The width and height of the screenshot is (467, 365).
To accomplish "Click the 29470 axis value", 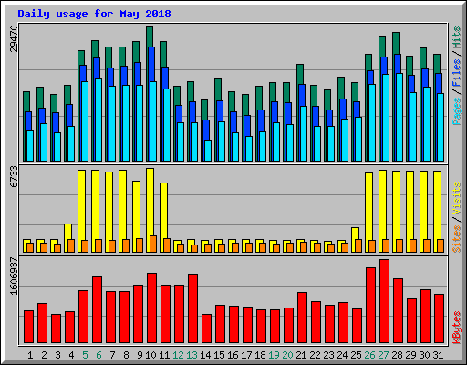I will click(14, 38).
